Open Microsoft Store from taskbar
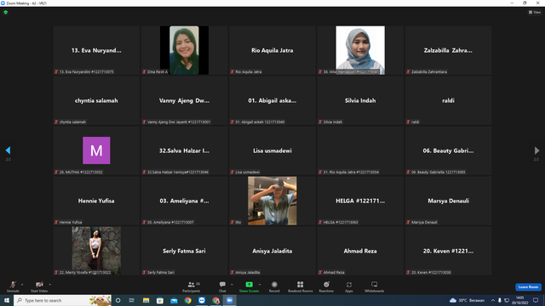Screen dimensions: 545x306 [x=160, y=300]
